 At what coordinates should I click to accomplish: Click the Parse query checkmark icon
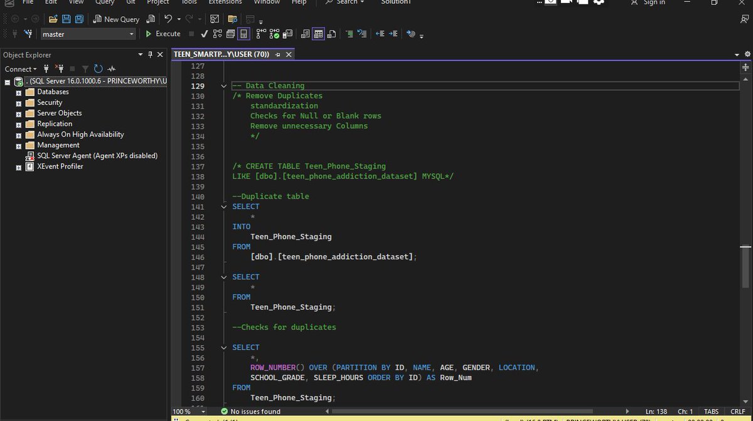205,34
